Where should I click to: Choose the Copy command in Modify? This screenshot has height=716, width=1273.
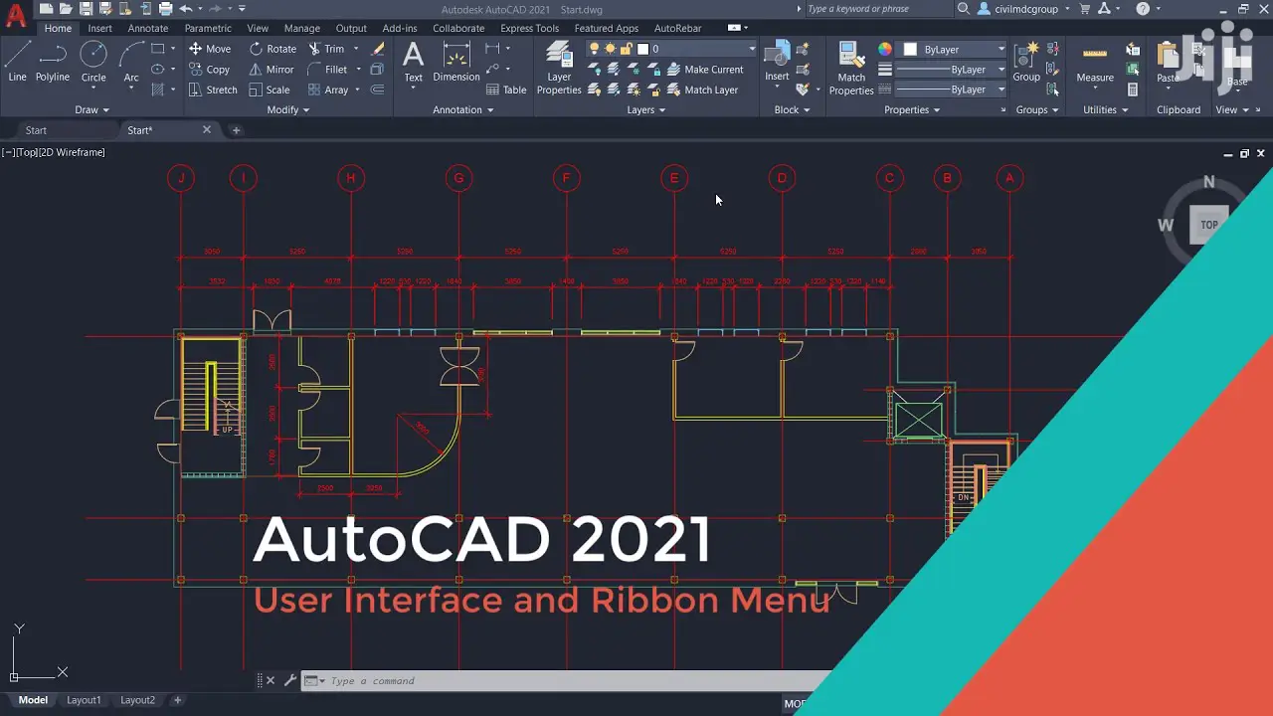coord(210,70)
